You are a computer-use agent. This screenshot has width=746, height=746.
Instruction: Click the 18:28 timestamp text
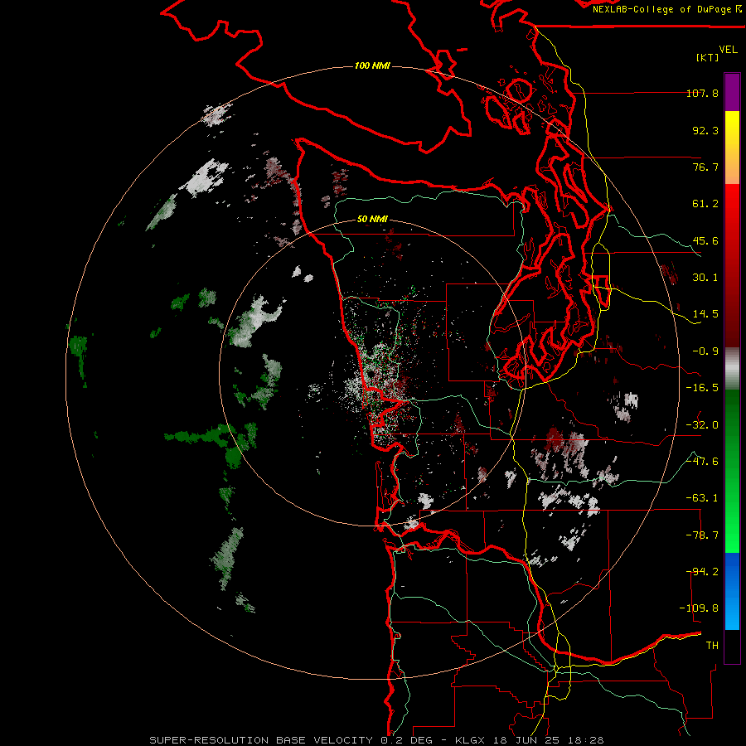[584, 740]
